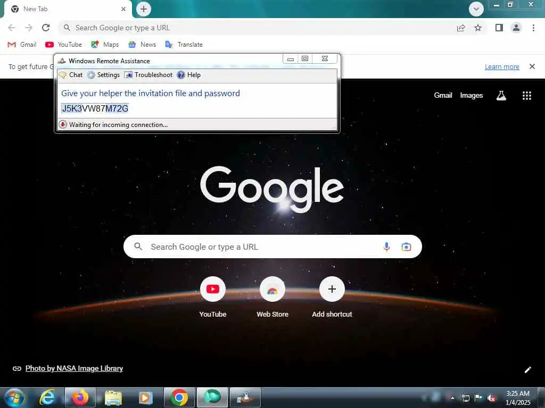Open the Gmail bookmark
The height and width of the screenshot is (408, 545).
pos(22,45)
